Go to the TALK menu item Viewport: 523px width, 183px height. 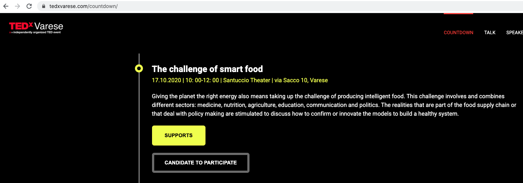(x=490, y=32)
